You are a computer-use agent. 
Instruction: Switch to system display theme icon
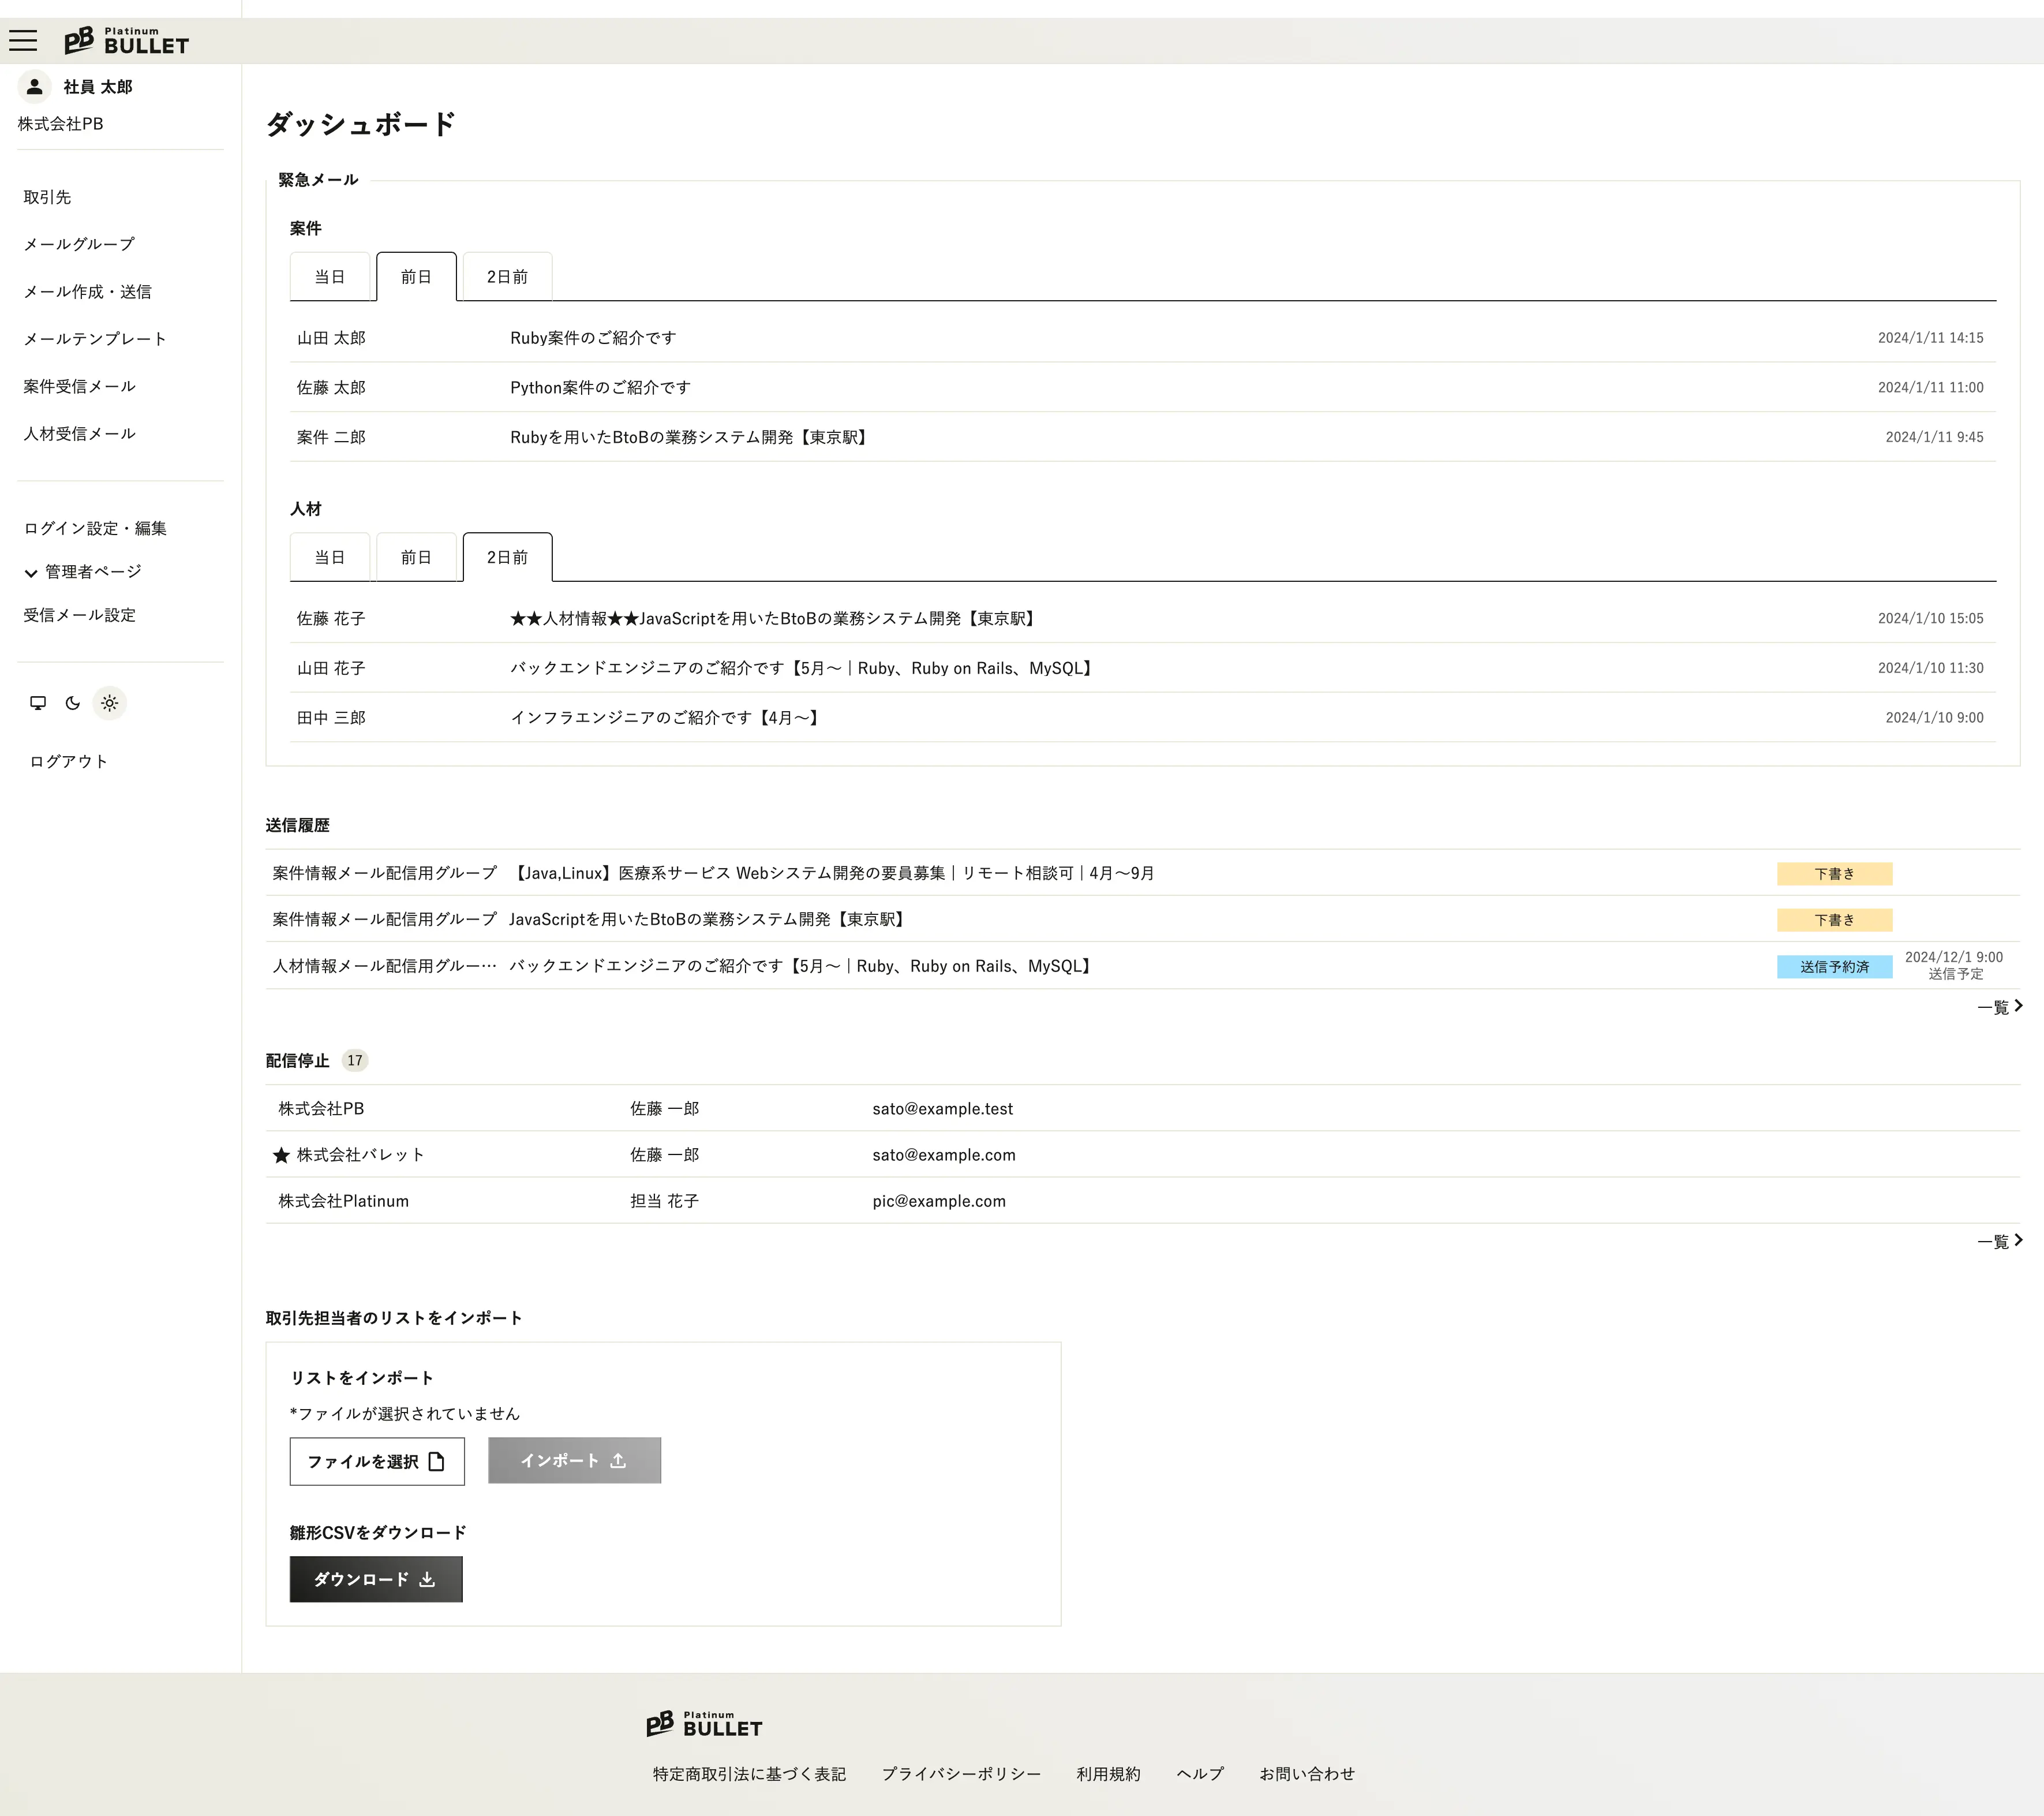point(38,704)
